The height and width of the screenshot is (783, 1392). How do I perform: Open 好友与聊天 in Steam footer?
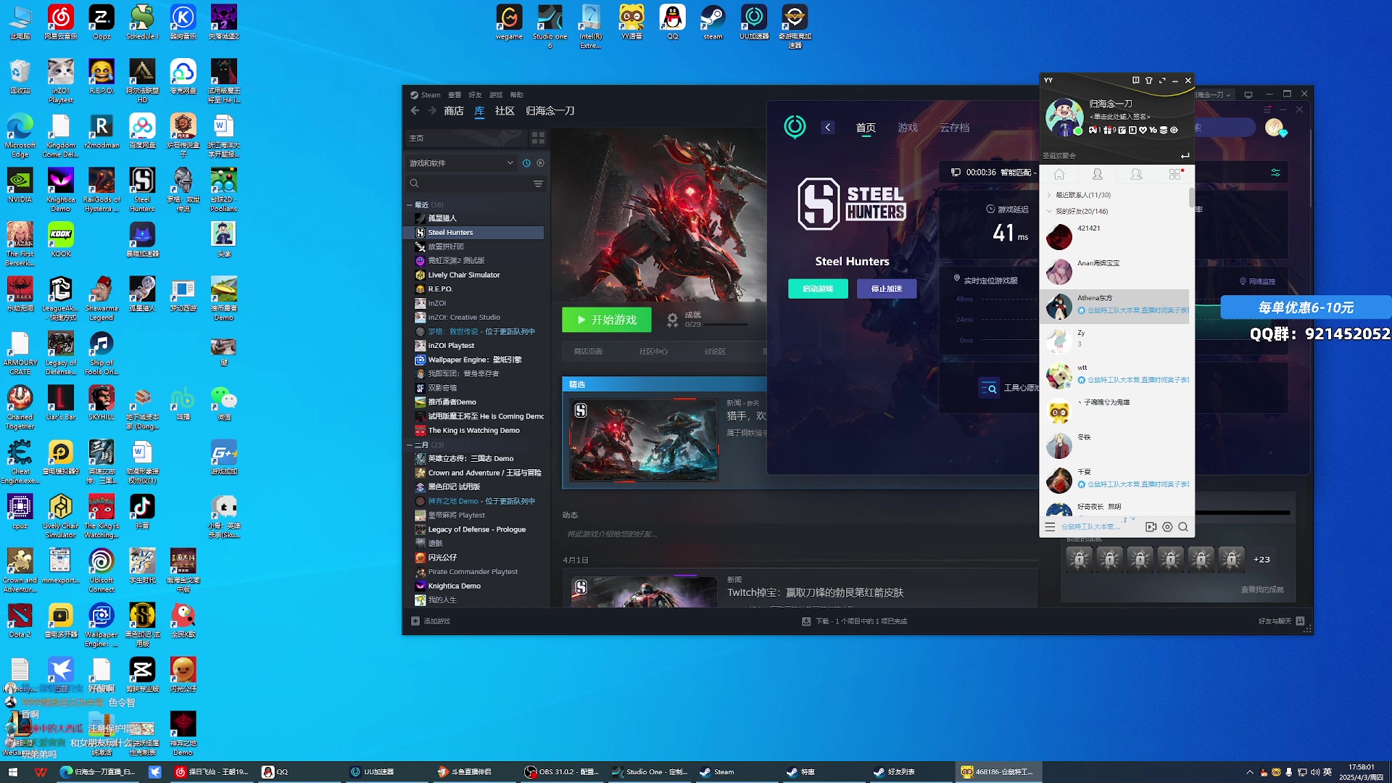pos(1281,621)
